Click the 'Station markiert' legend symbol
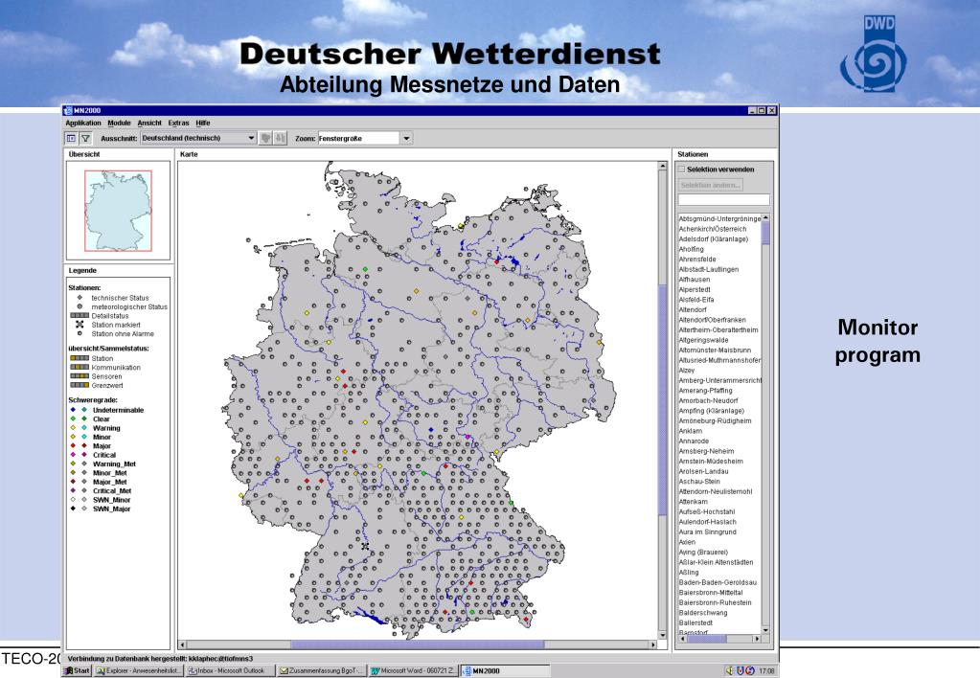Viewport: 980px width, 678px height. click(x=80, y=325)
